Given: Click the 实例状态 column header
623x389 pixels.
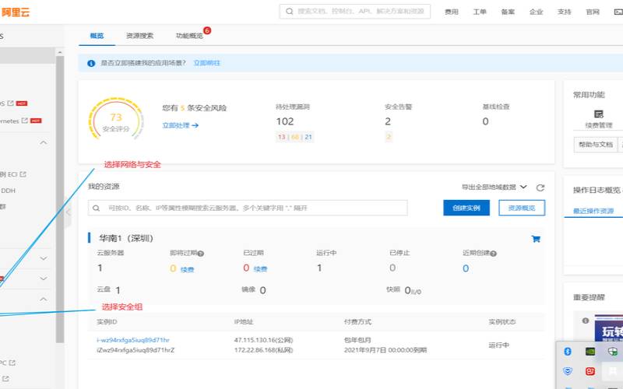Looking at the screenshot, I should point(502,322).
